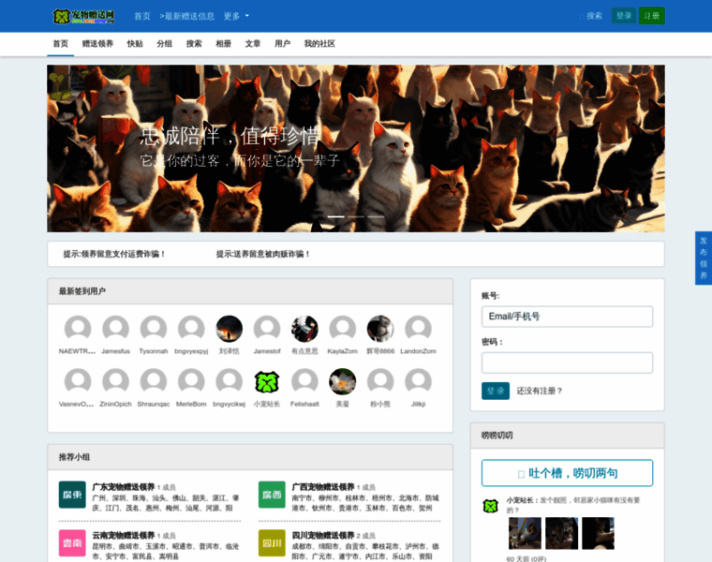The image size is (712, 562).
Task: Open Jillkji user avatar
Action: [418, 382]
